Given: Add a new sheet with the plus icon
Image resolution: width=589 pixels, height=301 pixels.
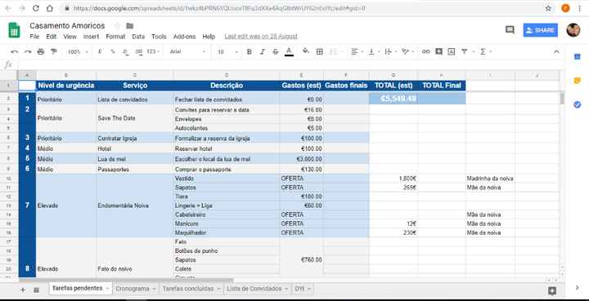Looking at the screenshot, I should tap(23, 290).
